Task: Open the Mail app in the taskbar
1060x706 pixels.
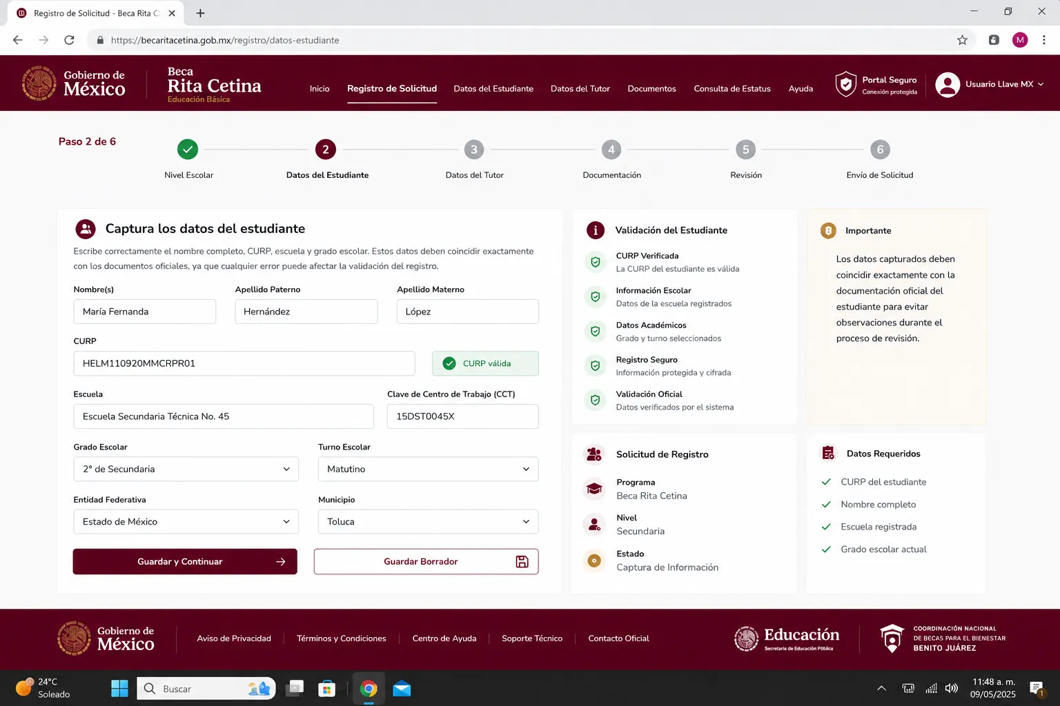Action: click(402, 688)
